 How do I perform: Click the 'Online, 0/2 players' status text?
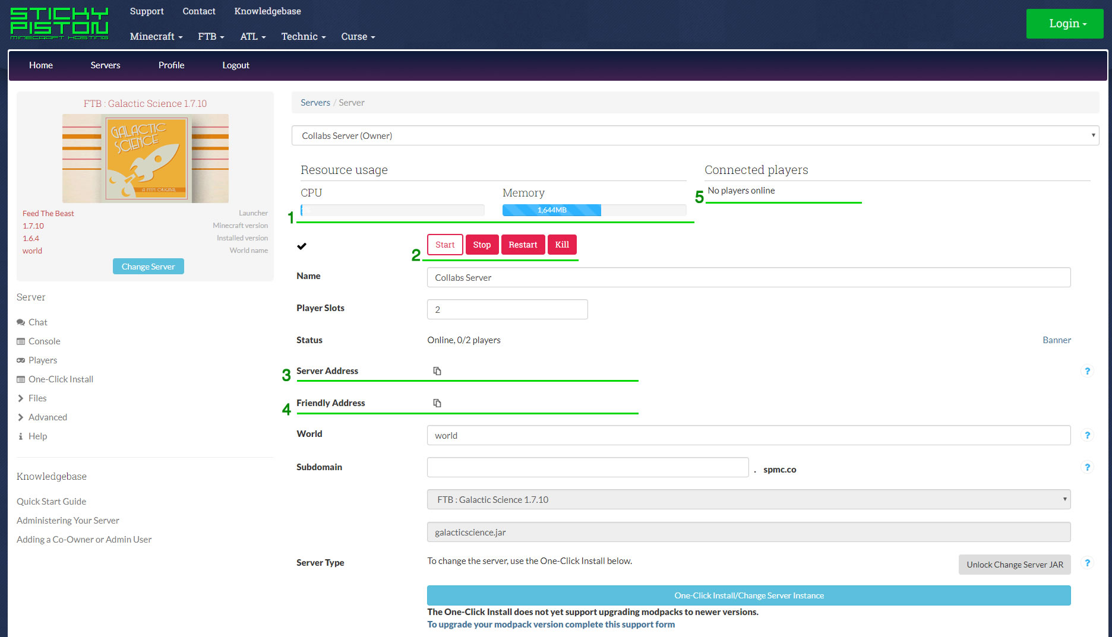(464, 340)
